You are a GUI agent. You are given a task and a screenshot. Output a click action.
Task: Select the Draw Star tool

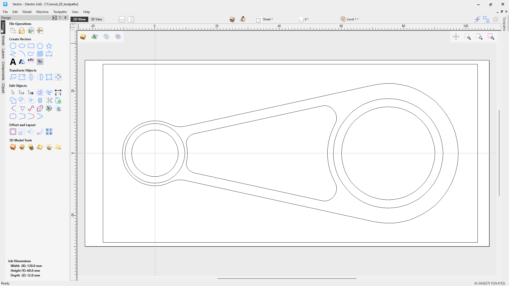click(x=49, y=46)
